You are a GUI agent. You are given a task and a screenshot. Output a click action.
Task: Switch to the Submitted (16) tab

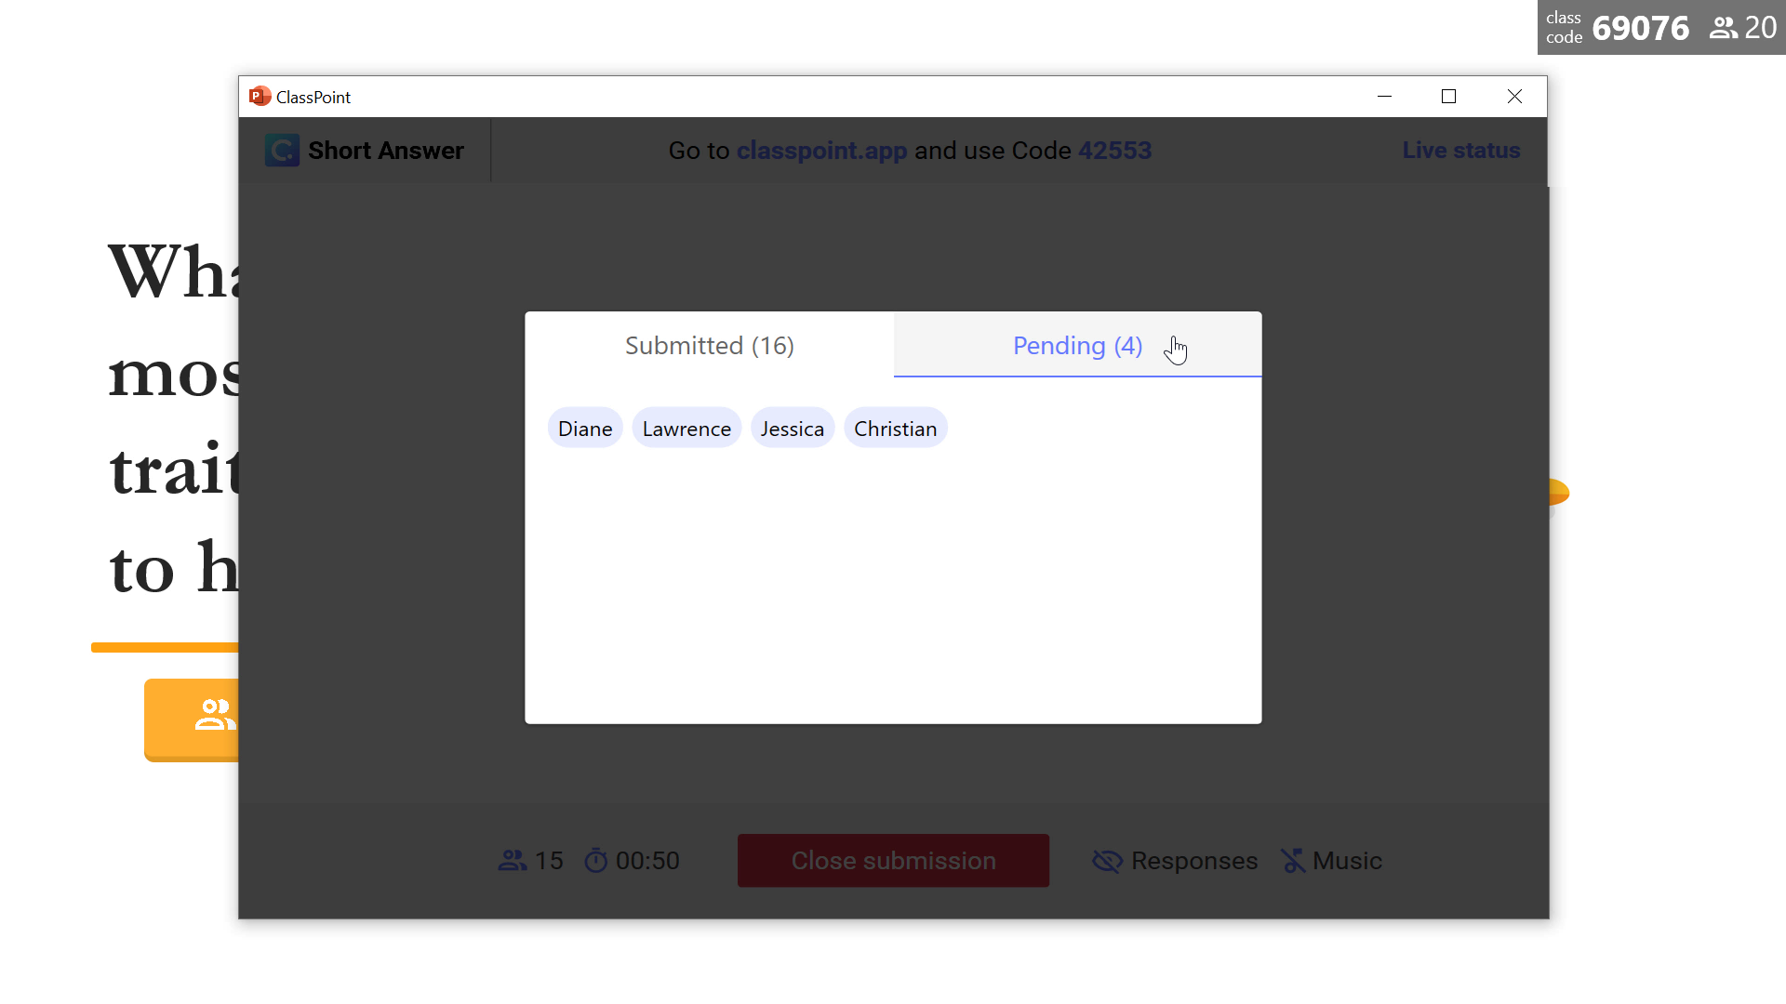pos(709,345)
